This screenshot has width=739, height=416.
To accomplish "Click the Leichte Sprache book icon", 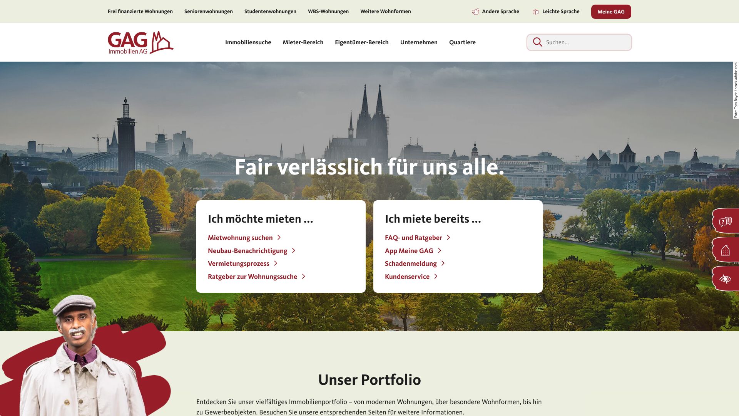I will click(x=535, y=12).
